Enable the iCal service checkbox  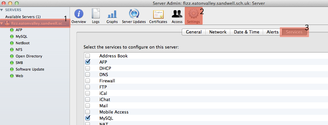pos(88,93)
